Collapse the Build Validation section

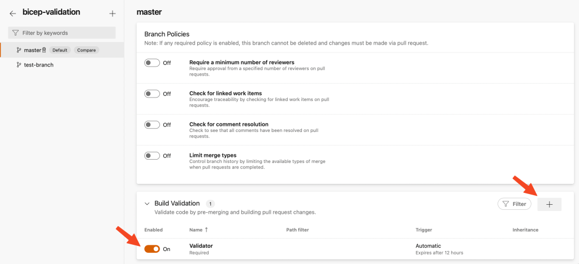point(147,204)
